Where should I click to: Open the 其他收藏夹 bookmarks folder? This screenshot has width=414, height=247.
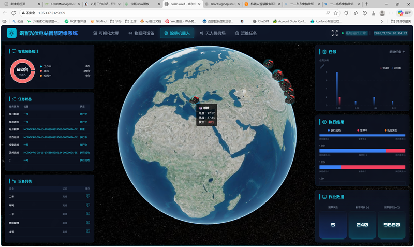point(401,21)
